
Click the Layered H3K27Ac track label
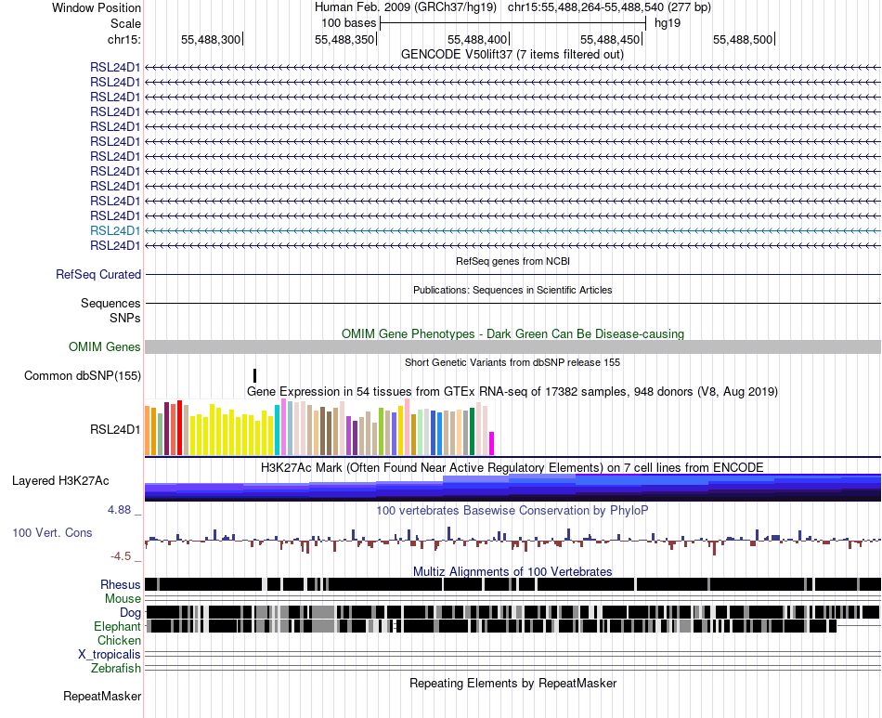[60, 480]
